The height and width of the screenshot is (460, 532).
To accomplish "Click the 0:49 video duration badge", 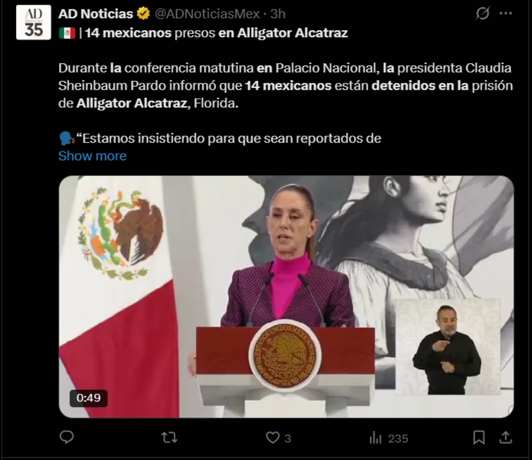I will tap(89, 398).
